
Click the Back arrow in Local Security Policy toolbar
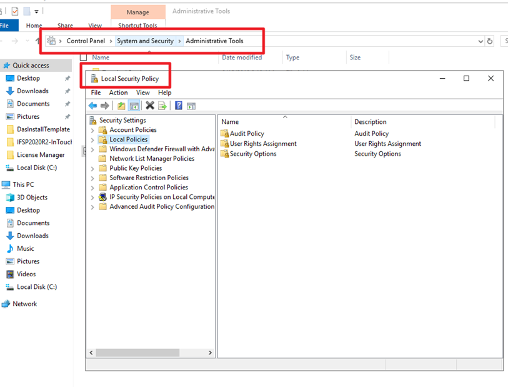pos(92,106)
